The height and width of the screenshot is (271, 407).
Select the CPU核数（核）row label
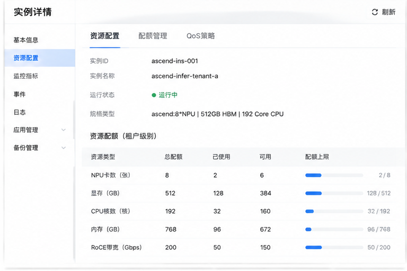tap(111, 211)
